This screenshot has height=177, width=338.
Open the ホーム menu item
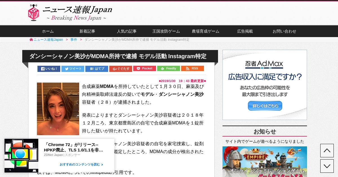48,31
